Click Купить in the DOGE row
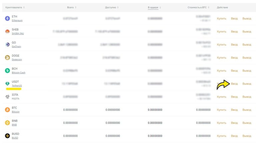The height and width of the screenshot is (145, 256). coord(222,58)
